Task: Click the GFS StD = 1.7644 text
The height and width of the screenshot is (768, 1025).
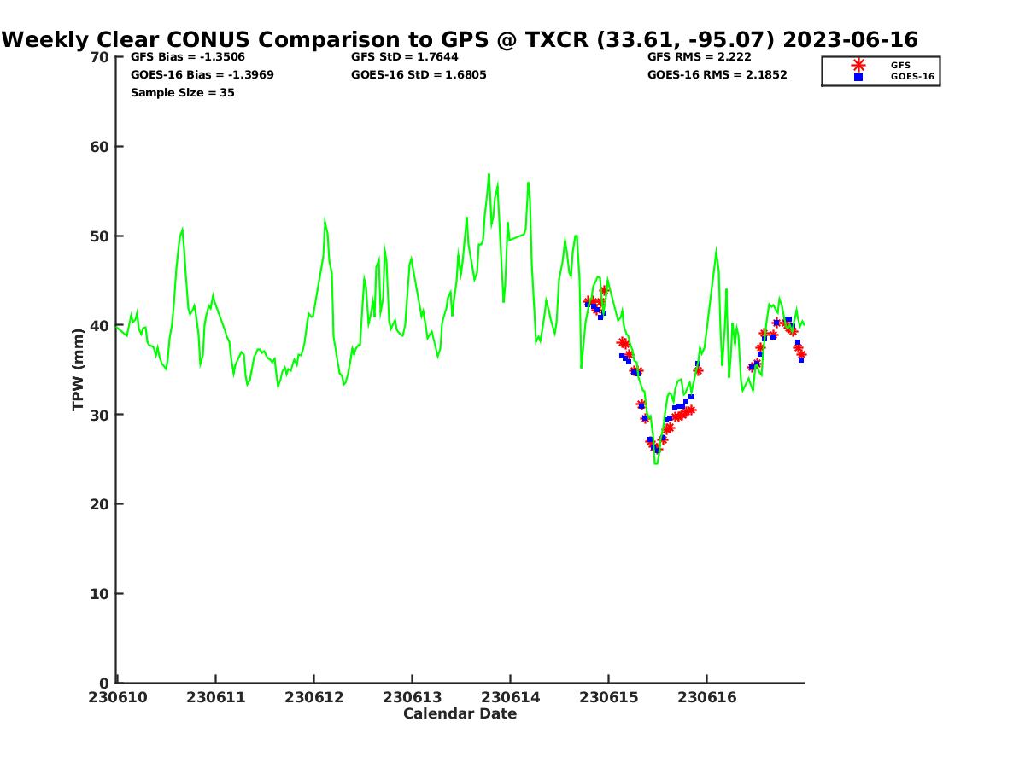Action: (x=404, y=57)
